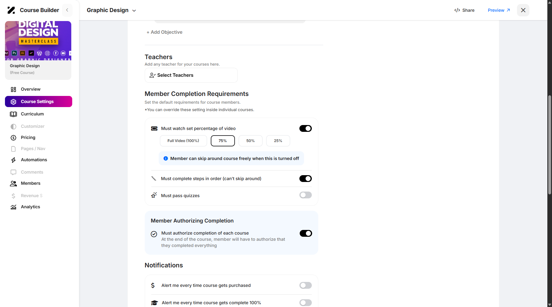Click the scrollbar down arrow
Screen dimensions: 552x307
click(x=550, y=305)
